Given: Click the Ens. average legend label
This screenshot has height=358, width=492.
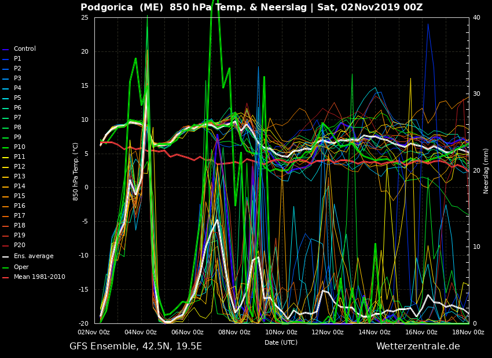Looking at the screenshot, I should (34, 256).
